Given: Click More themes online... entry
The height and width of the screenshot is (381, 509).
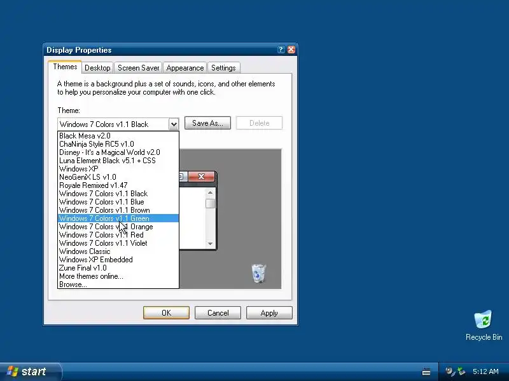Looking at the screenshot, I should click(x=118, y=276).
